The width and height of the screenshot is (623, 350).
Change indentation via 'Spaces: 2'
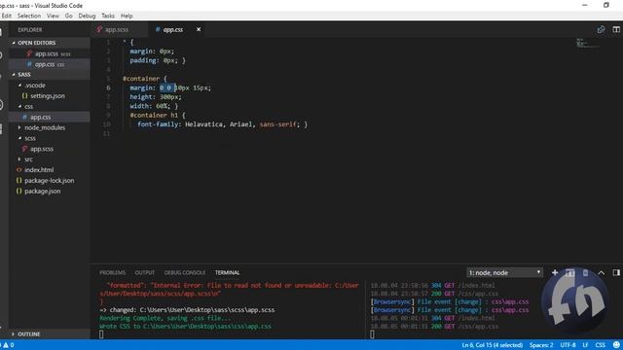pos(541,345)
